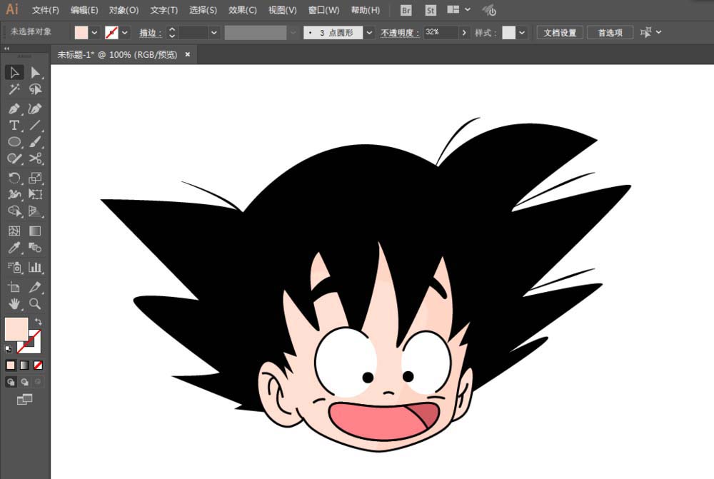Click the opacity value field 32%
Image resolution: width=714 pixels, height=479 pixels.
(441, 32)
